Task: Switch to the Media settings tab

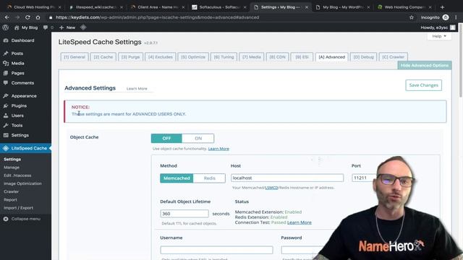Action: 252,57
